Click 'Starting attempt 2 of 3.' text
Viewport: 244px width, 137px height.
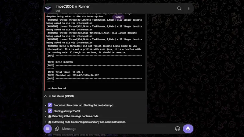click(67, 111)
